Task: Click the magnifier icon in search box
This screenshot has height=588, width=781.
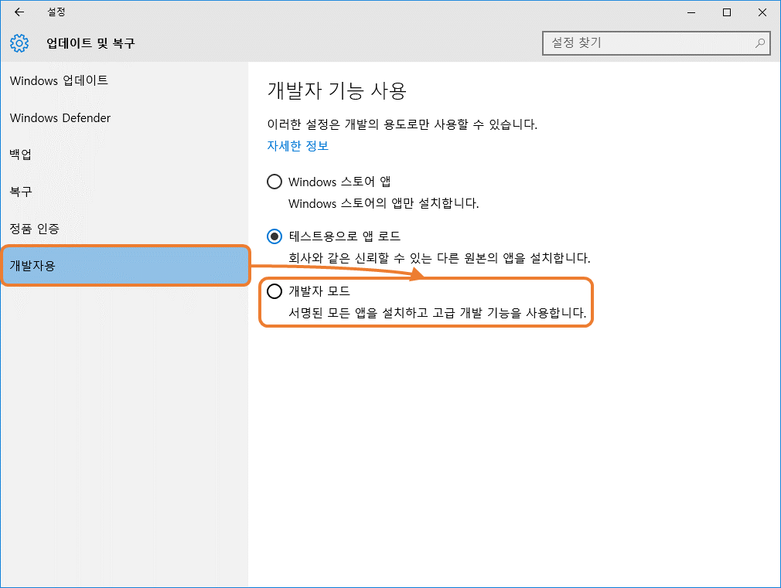Action: [760, 43]
